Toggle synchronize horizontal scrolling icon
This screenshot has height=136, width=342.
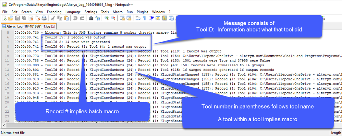click(x=129, y=18)
